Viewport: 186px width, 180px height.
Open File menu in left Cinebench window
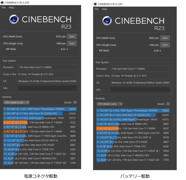click(4, 8)
